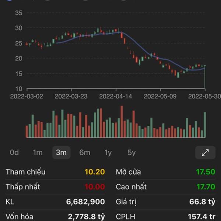Click the 2022-05-09 date axis label
This screenshot has width=221, height=221.
click(x=160, y=97)
